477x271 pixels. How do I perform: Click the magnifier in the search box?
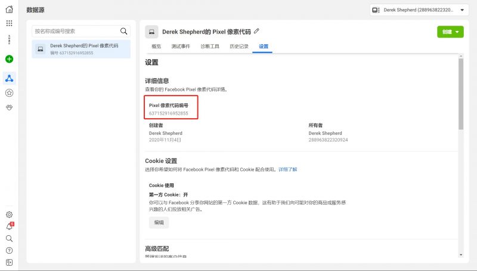pyautogui.click(x=124, y=31)
